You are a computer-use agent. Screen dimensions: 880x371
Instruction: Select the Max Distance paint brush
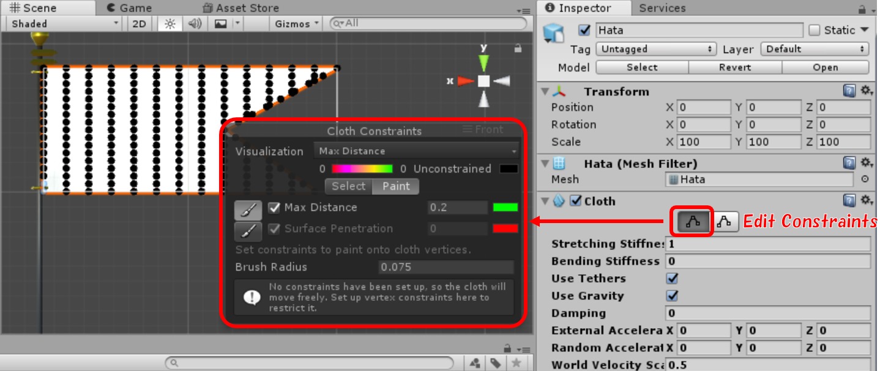pos(248,210)
